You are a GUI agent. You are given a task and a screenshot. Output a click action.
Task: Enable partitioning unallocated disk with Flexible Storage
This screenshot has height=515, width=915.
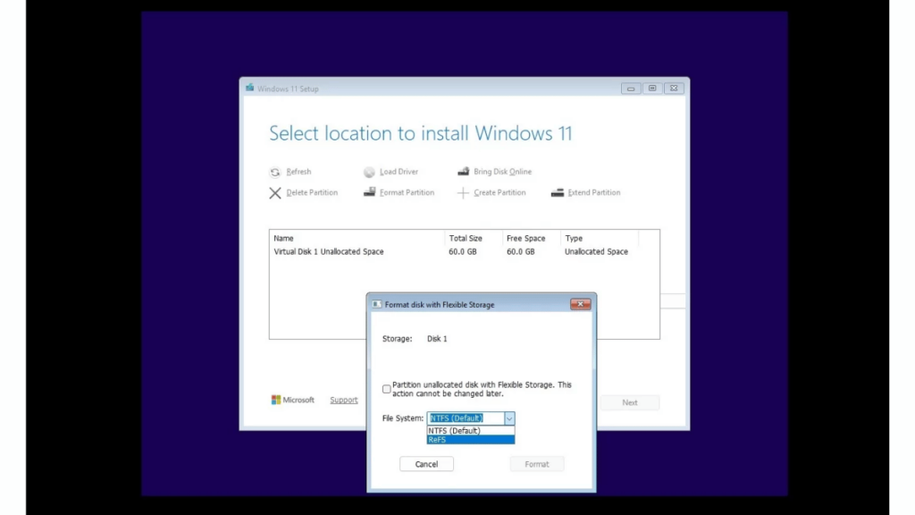387,388
